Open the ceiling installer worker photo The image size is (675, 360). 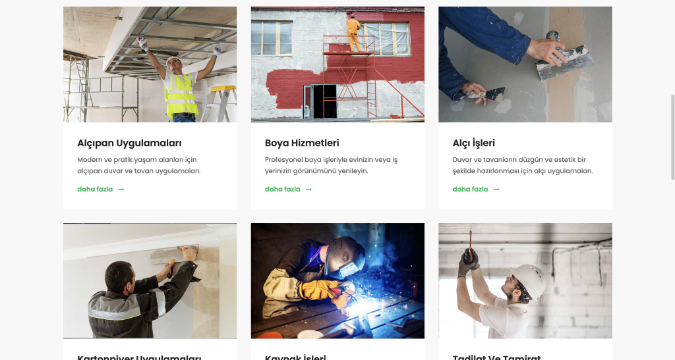click(x=150, y=64)
